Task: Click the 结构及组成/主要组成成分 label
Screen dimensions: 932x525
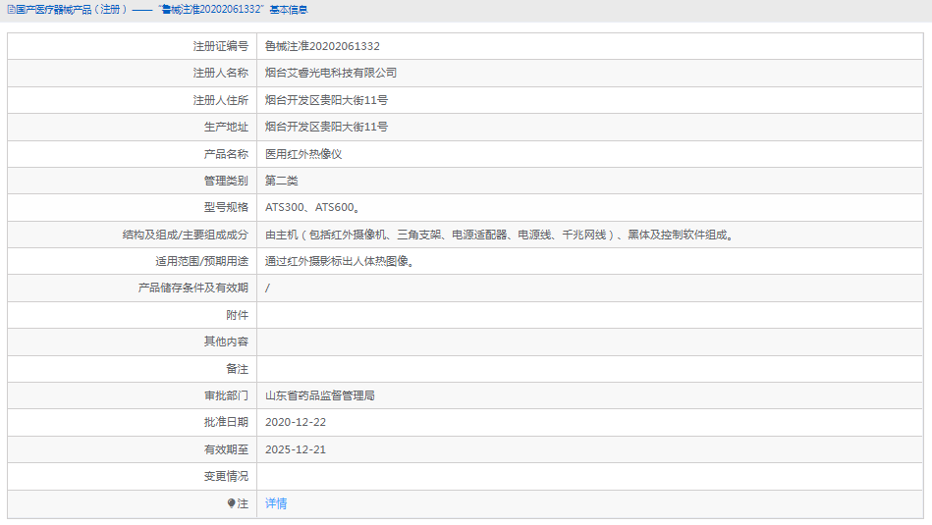Action: click(186, 236)
